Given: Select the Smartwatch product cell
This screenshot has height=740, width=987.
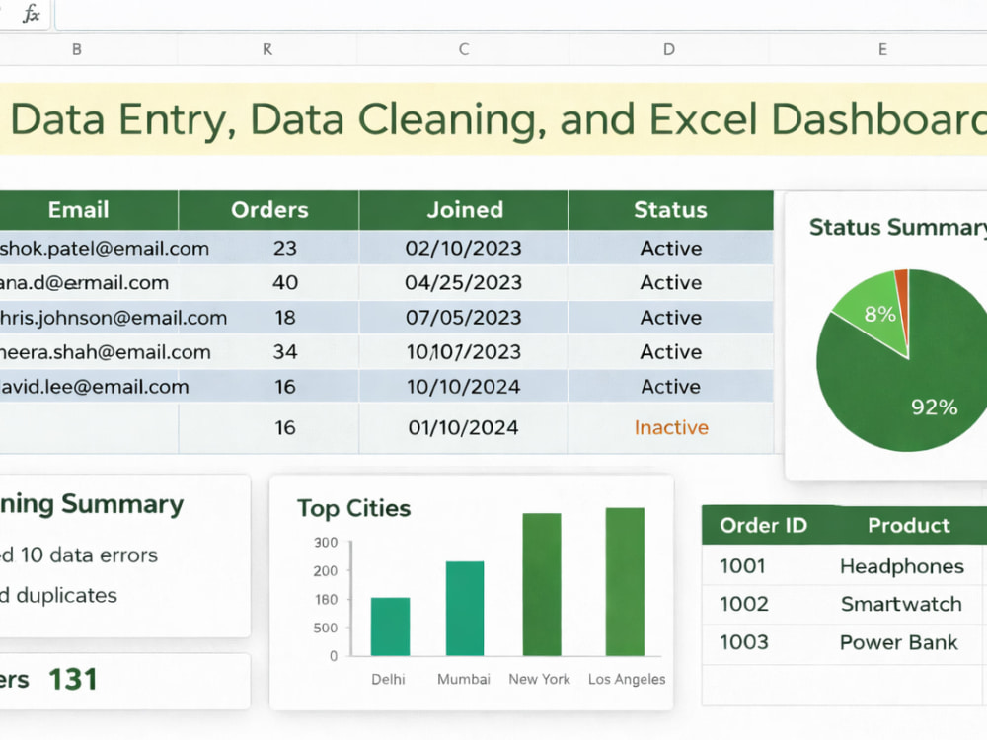Looking at the screenshot, I should click(x=901, y=604).
